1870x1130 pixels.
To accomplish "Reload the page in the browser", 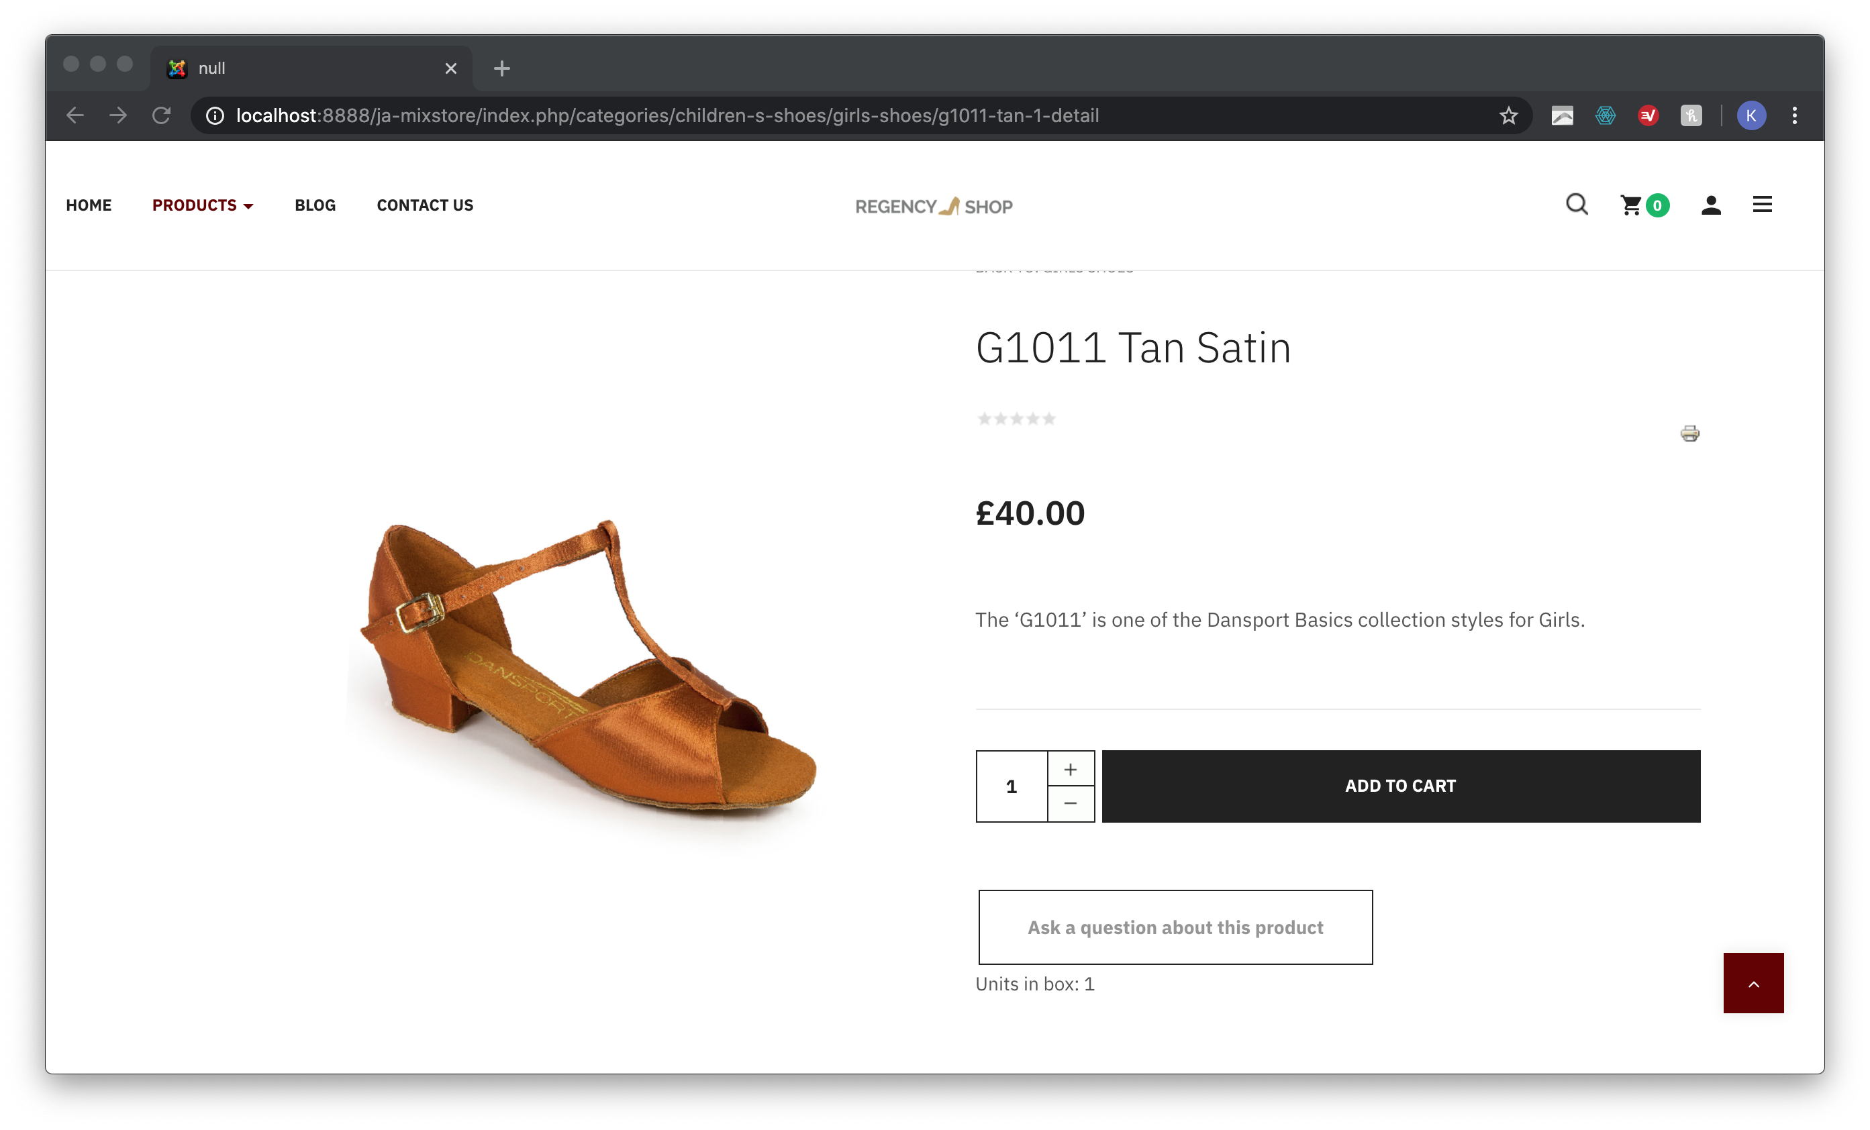I will [161, 115].
